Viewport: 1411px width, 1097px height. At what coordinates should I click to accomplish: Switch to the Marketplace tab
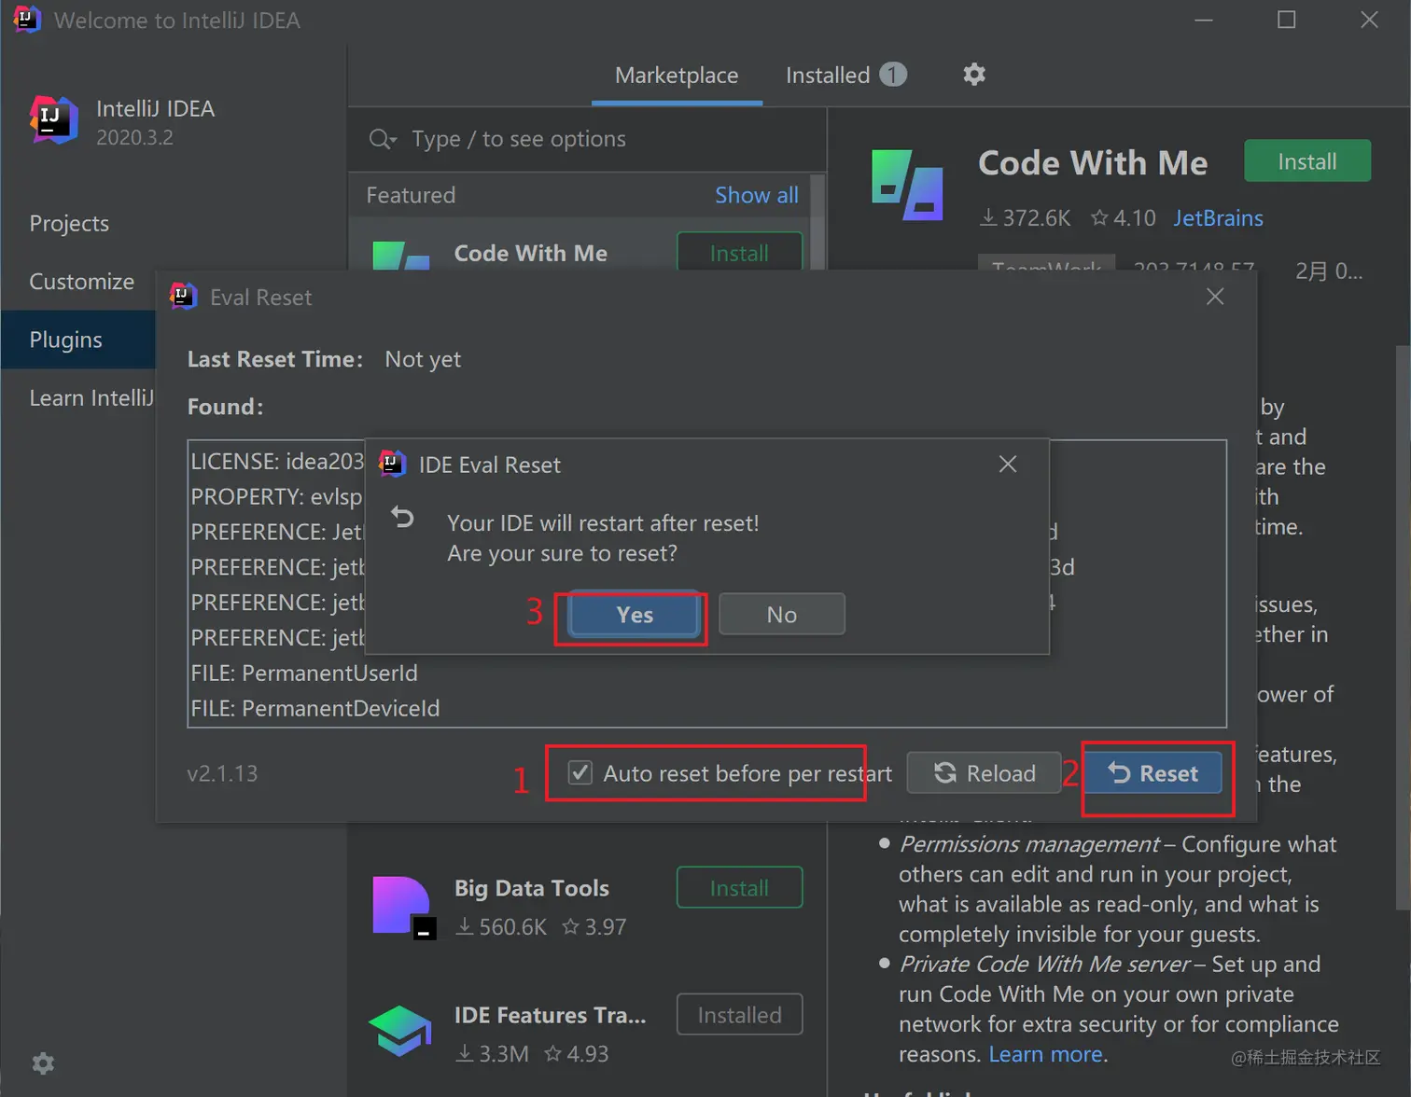(x=677, y=76)
